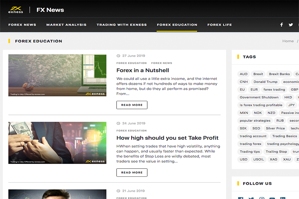
Task: Select the Trailing Stop tag
Action: pyautogui.click(x=276, y=152)
